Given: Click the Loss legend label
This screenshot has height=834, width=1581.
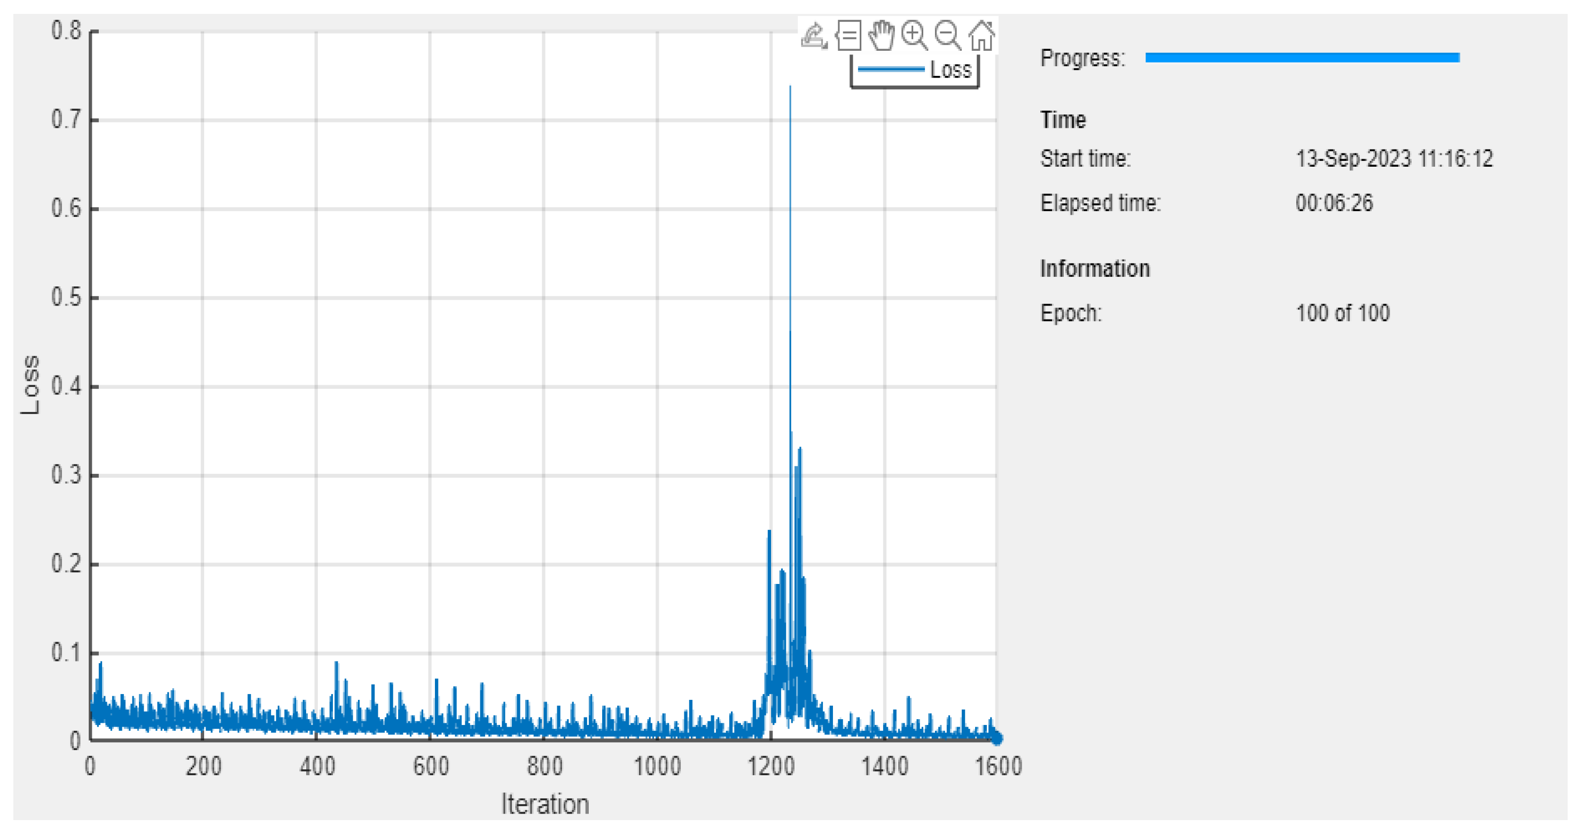Looking at the screenshot, I should [x=951, y=70].
